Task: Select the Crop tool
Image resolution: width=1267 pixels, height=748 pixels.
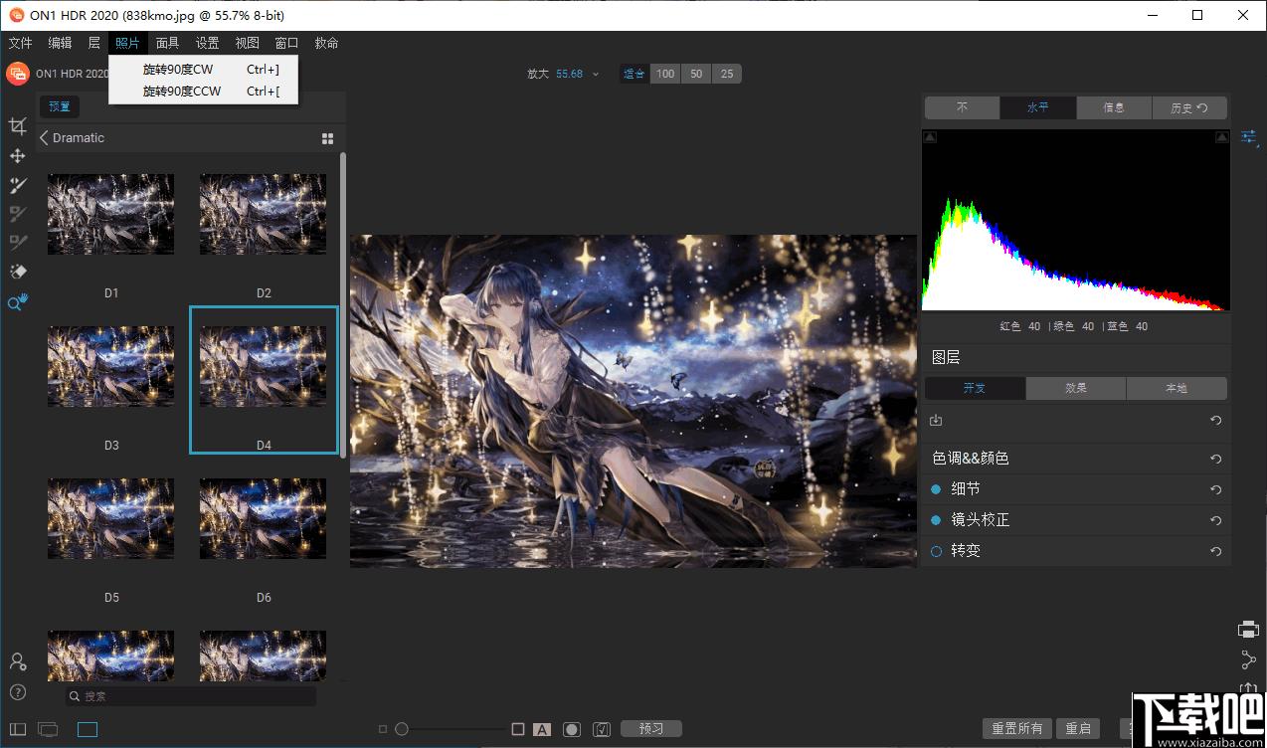Action: [x=17, y=126]
